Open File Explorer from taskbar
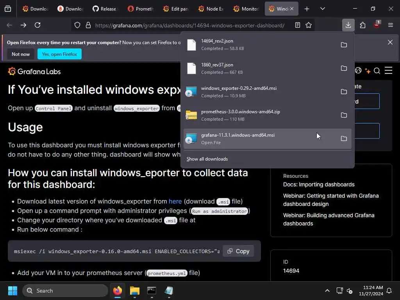This screenshot has width=400, height=300. point(134,291)
